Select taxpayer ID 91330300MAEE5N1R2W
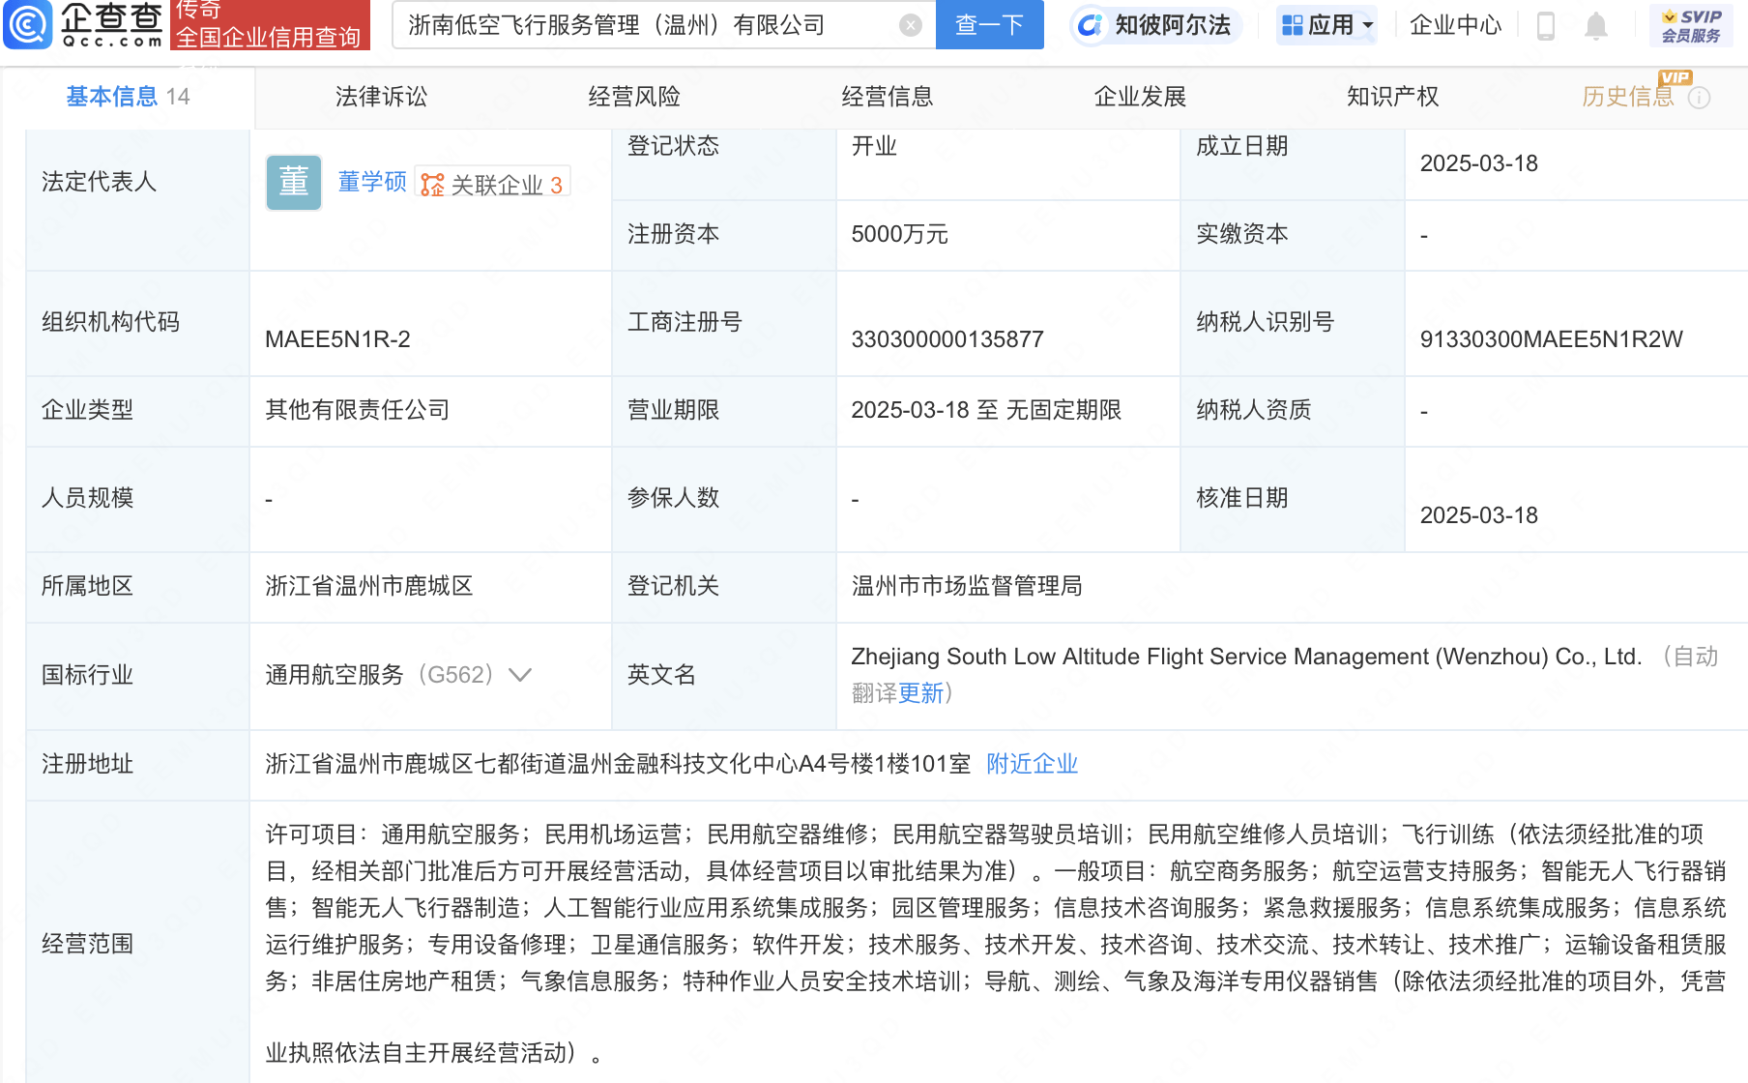The width and height of the screenshot is (1748, 1083). (1551, 339)
